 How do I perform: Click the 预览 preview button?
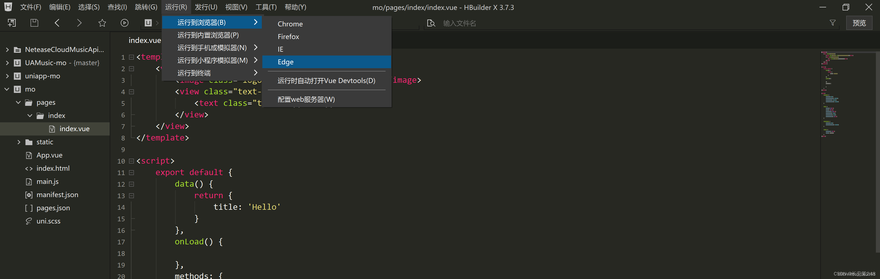[x=859, y=23]
